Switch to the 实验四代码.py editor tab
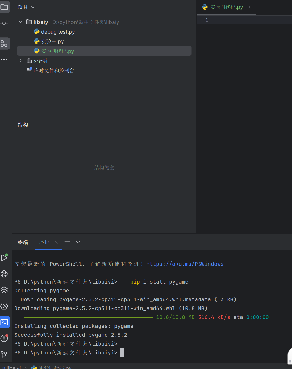Screen dimensions: 292x369 pos(226,7)
